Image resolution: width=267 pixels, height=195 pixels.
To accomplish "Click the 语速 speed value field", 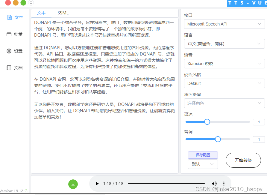I will pyautogui.click(x=259, y=122).
